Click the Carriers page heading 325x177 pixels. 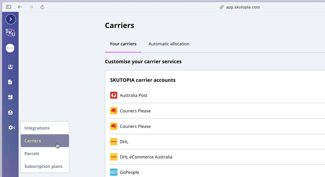(x=120, y=25)
